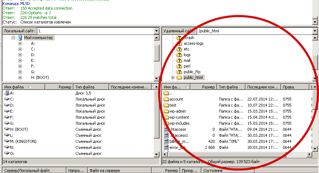Sort local files by 'Последнее изменение' column
319x173 pixels.
coord(130,87)
